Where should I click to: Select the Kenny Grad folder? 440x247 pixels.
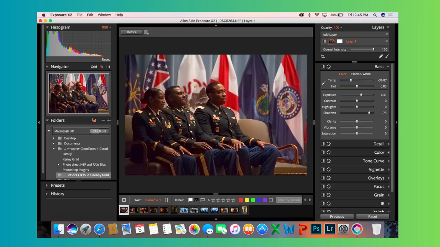[x=71, y=159]
